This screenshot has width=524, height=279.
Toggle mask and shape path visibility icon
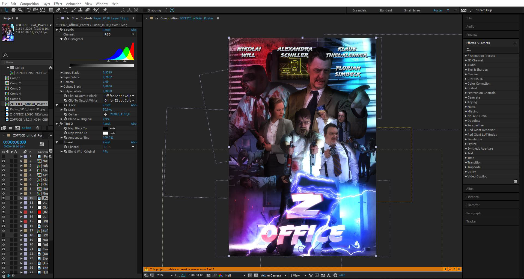(x=183, y=275)
